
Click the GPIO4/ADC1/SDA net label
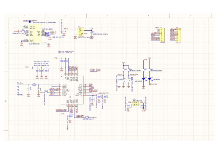point(61,109)
